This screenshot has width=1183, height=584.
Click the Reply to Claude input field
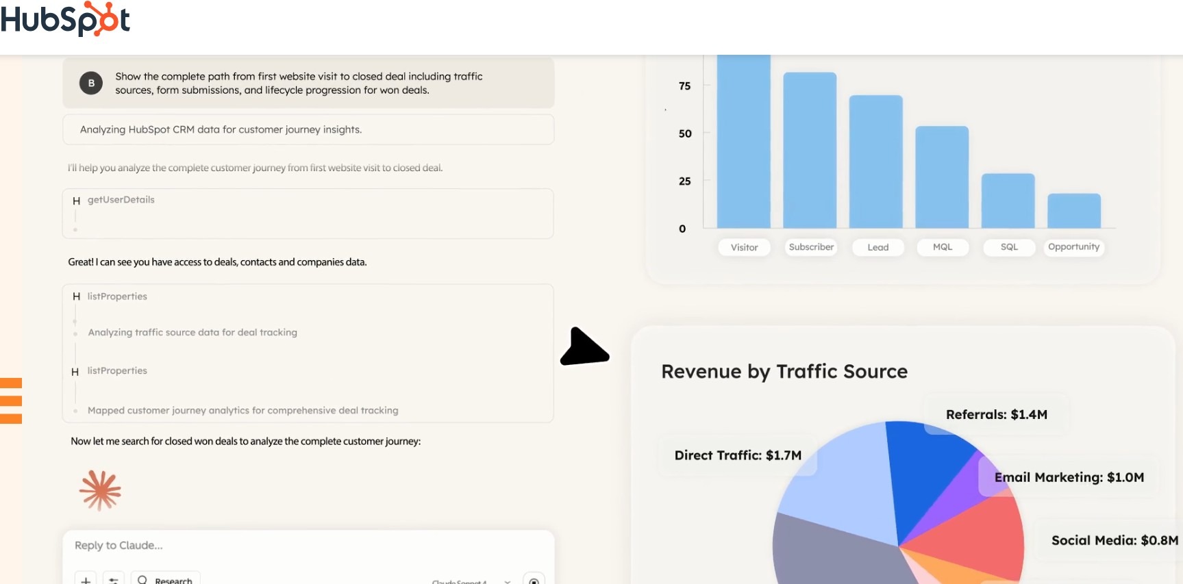308,546
